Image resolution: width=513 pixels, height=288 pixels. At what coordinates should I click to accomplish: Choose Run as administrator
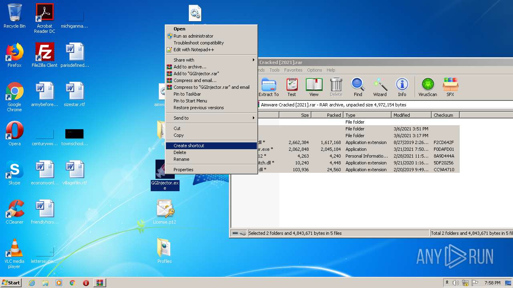pyautogui.click(x=211, y=36)
